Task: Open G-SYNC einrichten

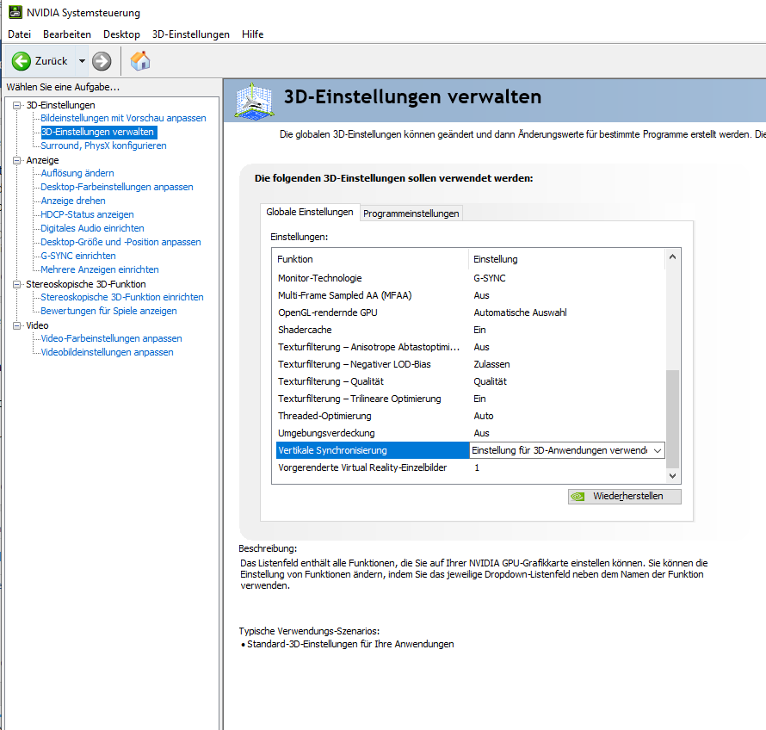Action: coord(78,256)
